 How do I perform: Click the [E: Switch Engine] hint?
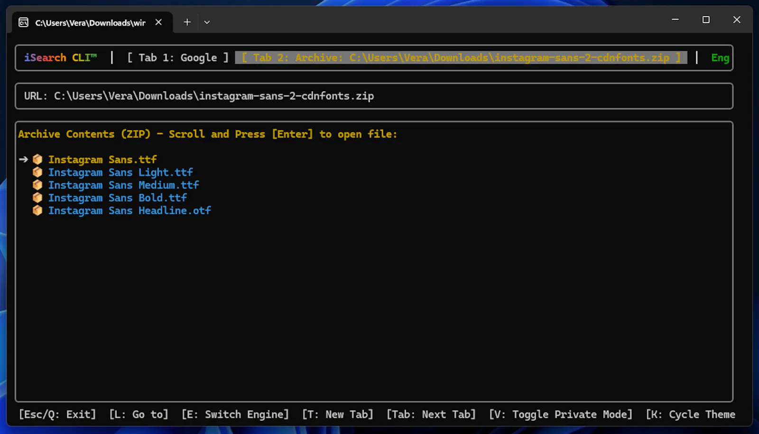click(235, 415)
